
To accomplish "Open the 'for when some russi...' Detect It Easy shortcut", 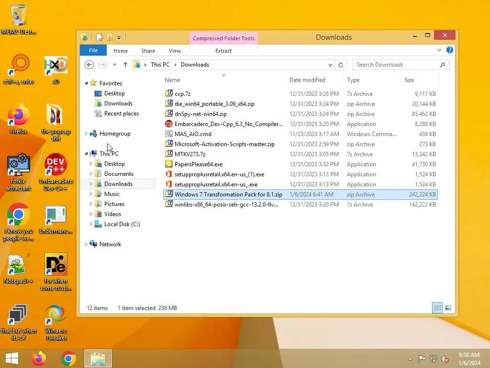I will tap(56, 272).
